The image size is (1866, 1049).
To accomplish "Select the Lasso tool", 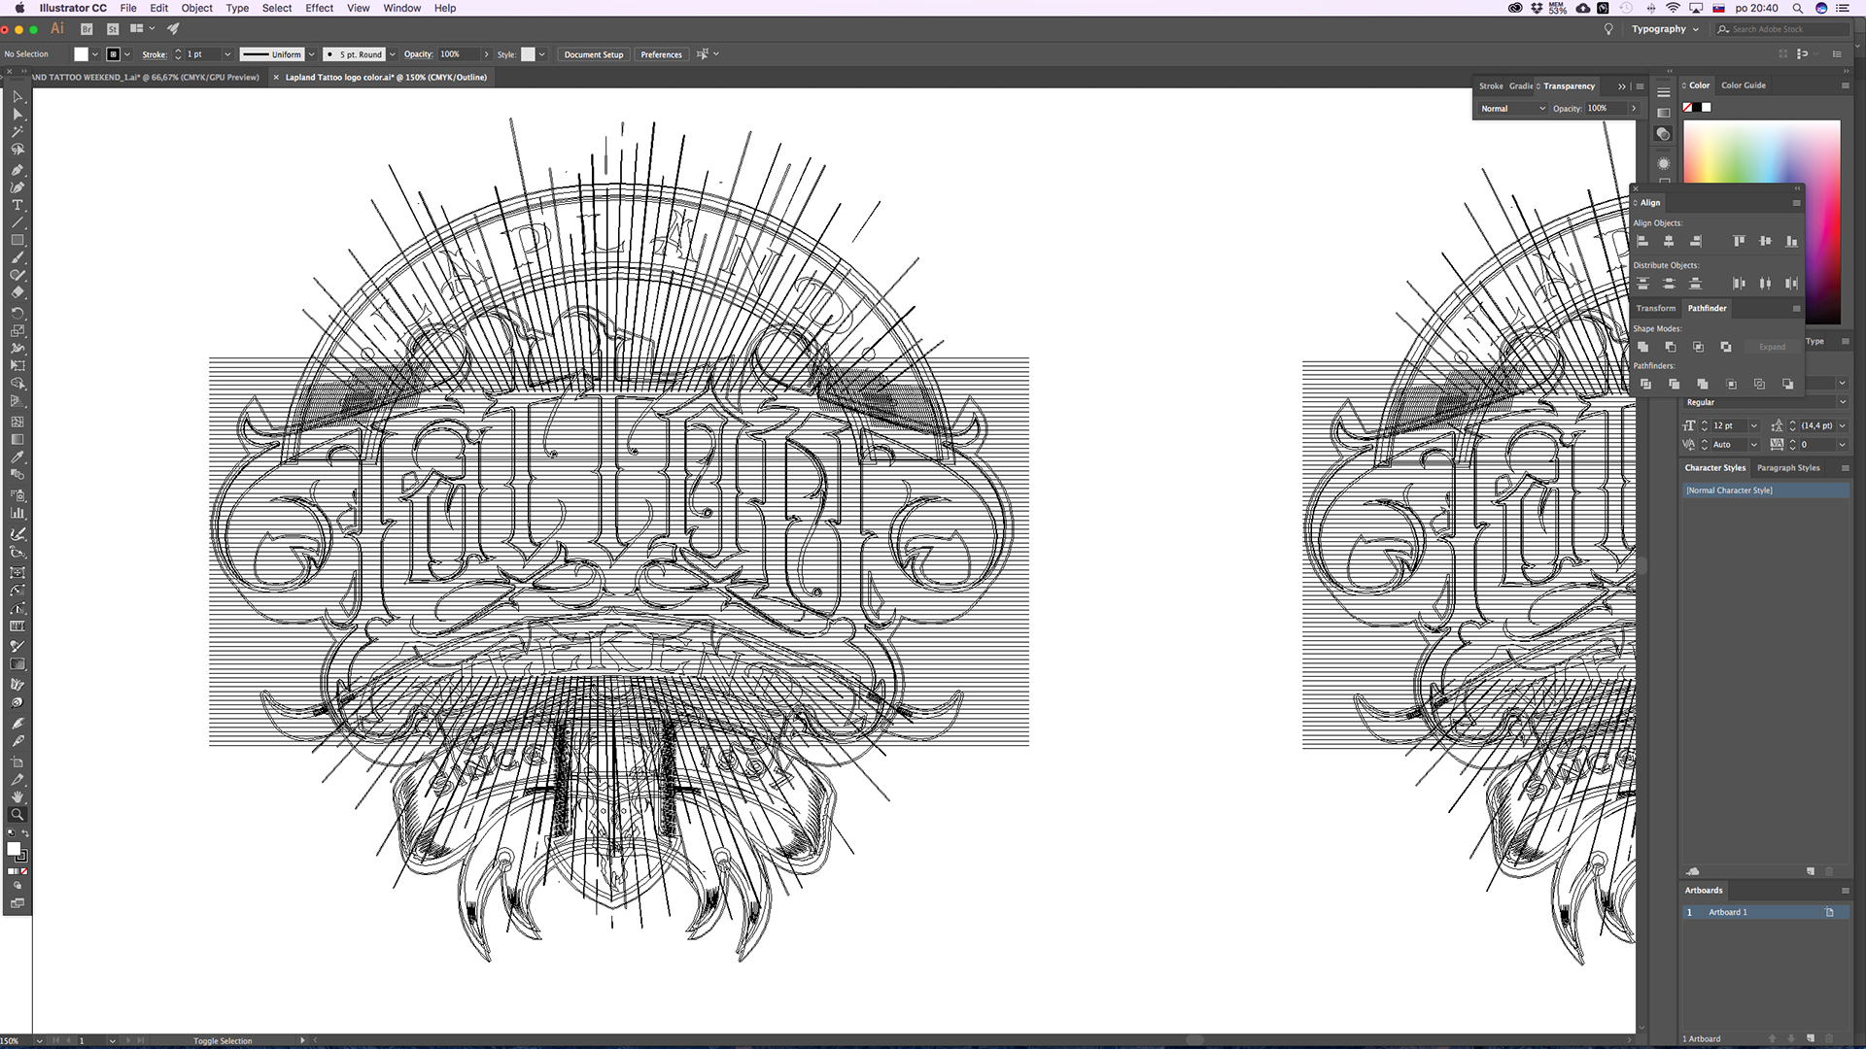I will (17, 150).
